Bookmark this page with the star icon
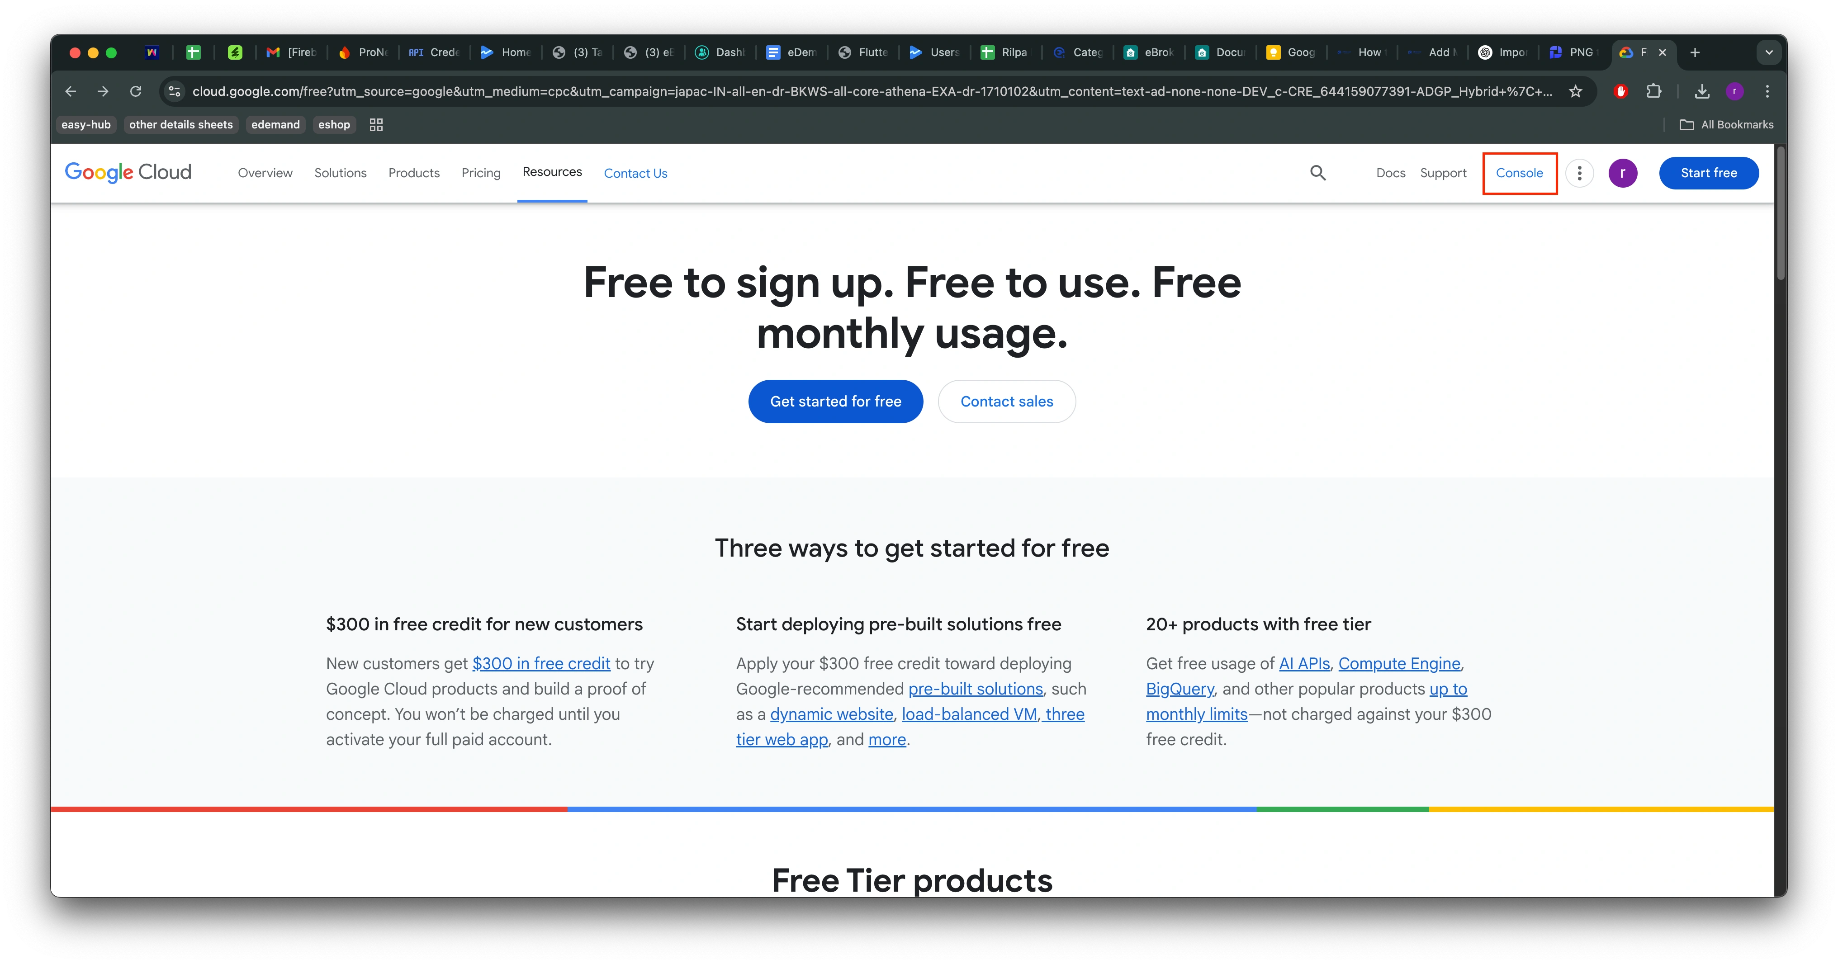Screen dimensions: 1838x964 pos(1575,91)
